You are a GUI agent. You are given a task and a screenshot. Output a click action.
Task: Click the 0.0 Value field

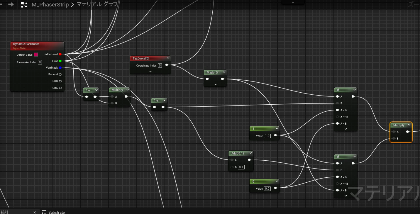(267, 188)
